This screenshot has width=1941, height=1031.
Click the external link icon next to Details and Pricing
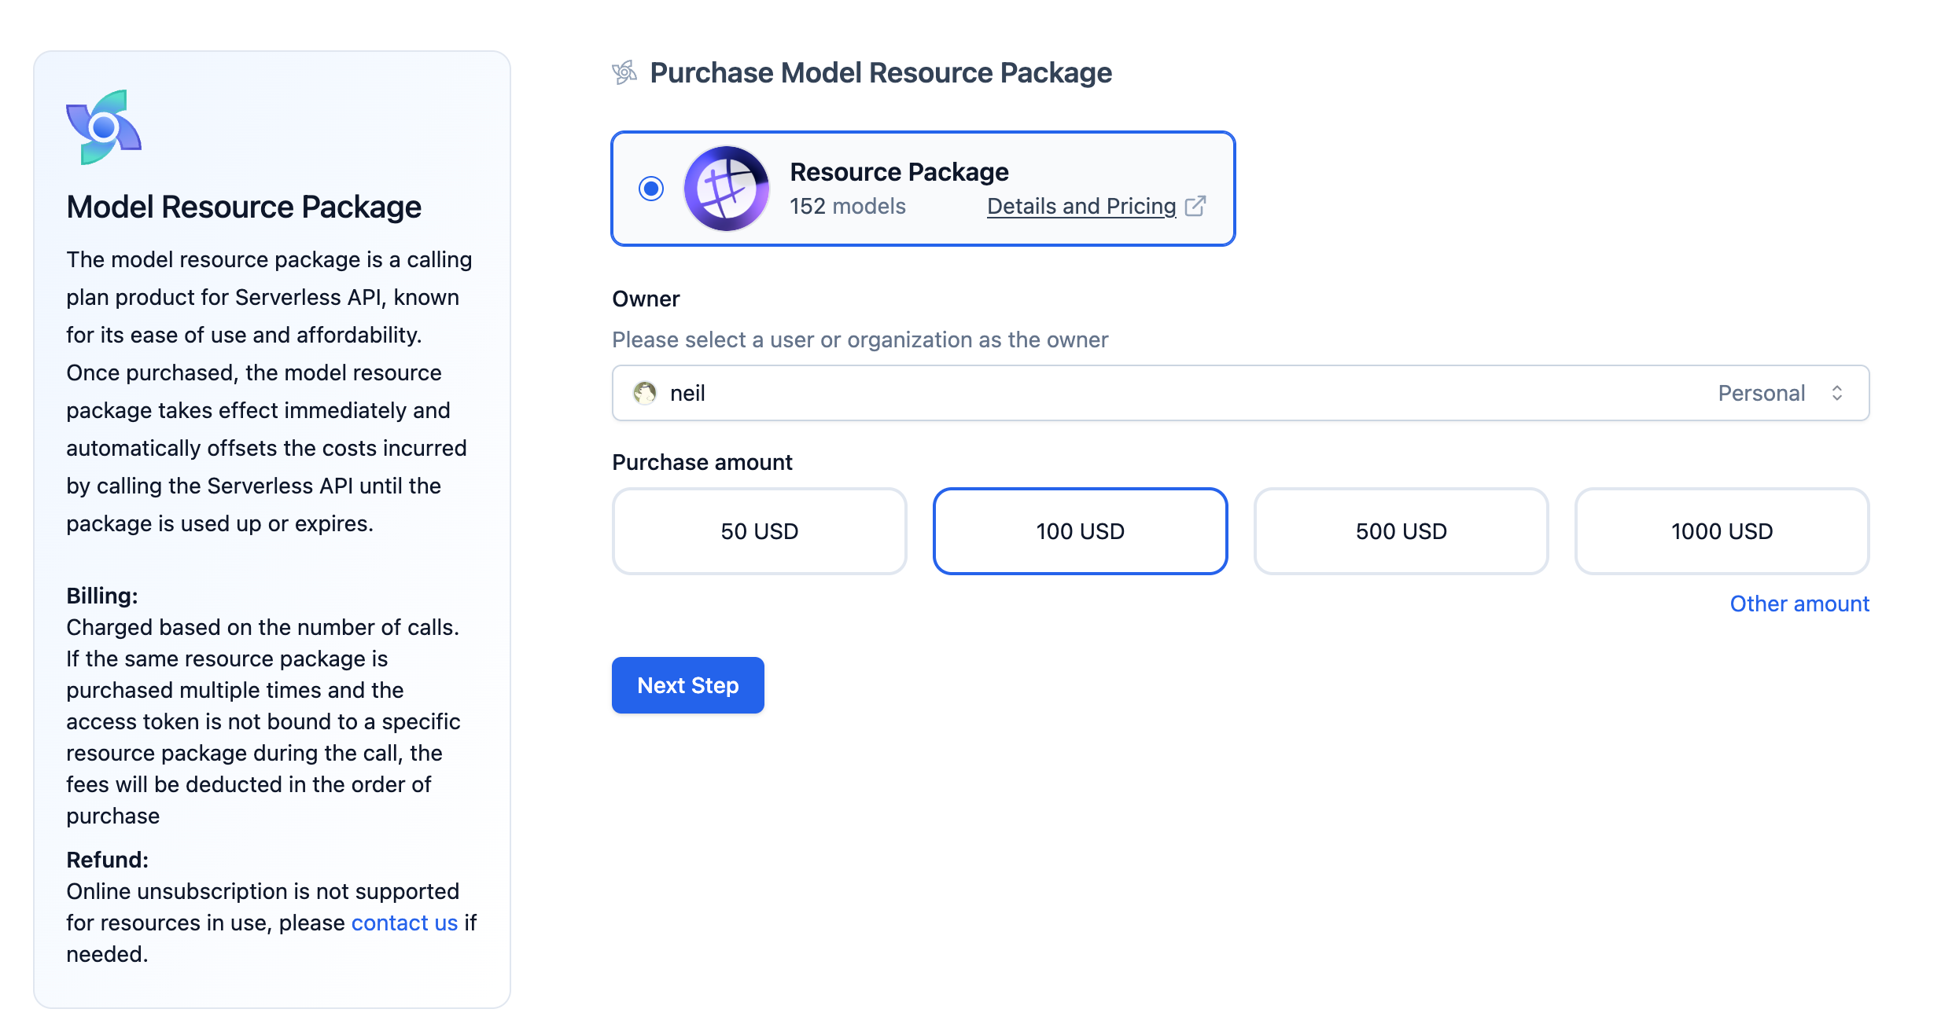(1196, 205)
